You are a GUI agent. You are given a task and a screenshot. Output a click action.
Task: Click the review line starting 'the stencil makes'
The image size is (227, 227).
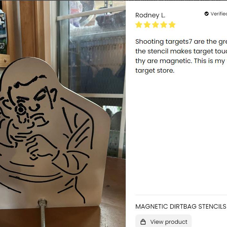coord(181,51)
